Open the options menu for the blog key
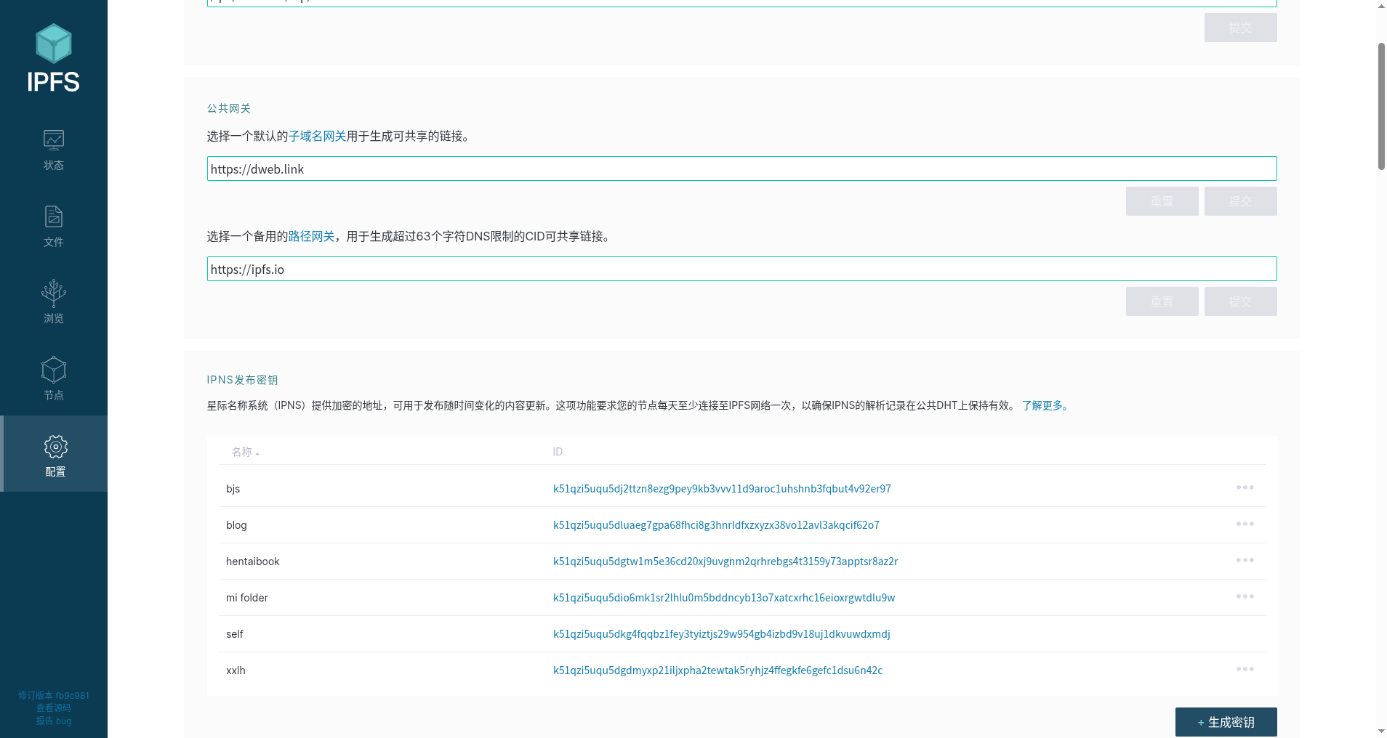 point(1245,524)
